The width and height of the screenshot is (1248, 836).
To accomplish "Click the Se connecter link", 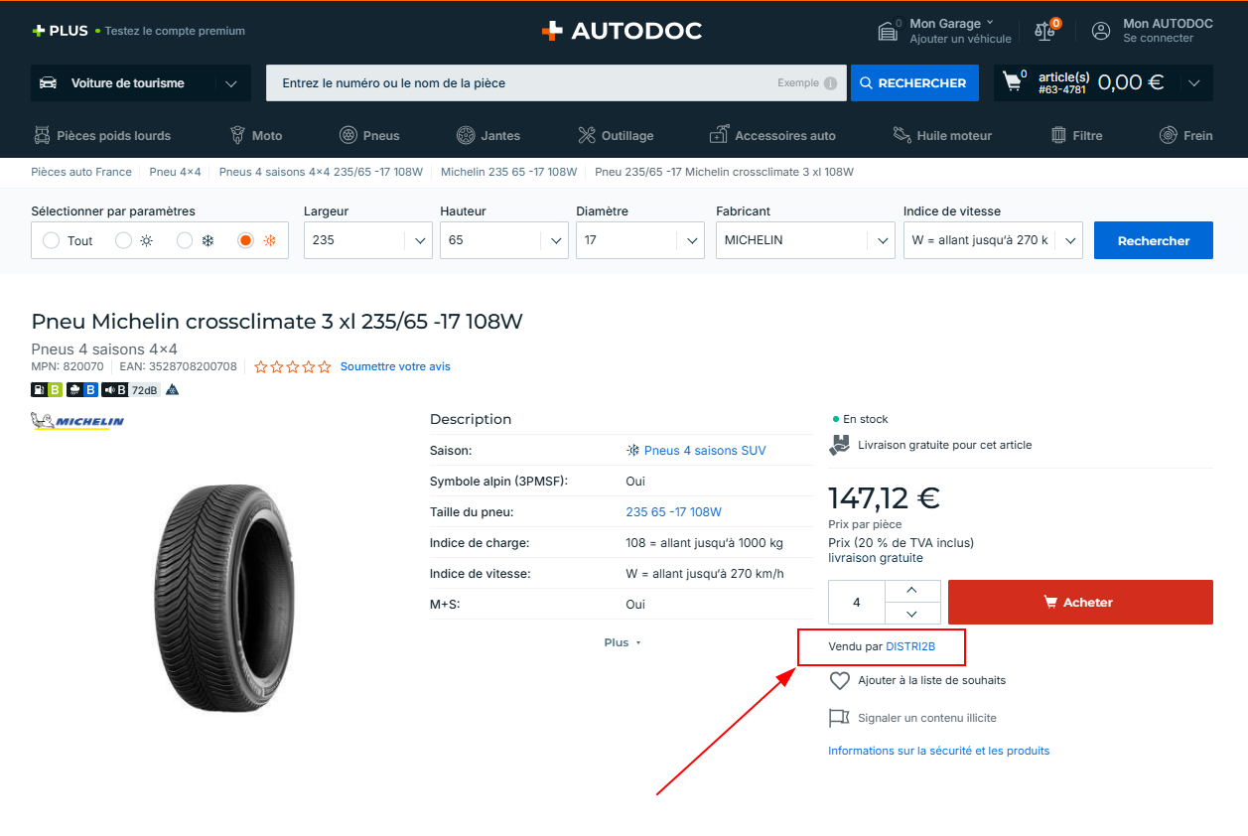I will [x=1158, y=39].
